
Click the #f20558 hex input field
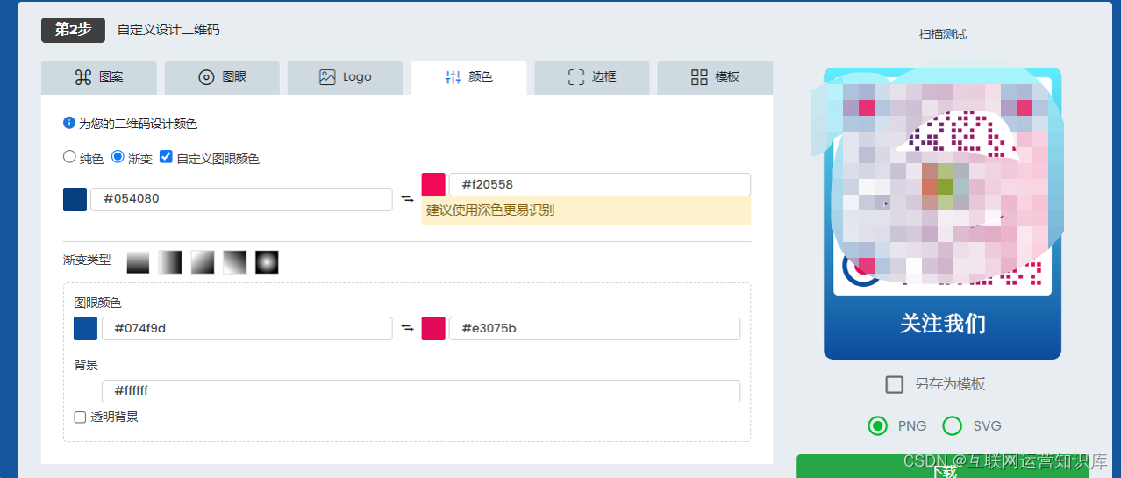(x=600, y=184)
